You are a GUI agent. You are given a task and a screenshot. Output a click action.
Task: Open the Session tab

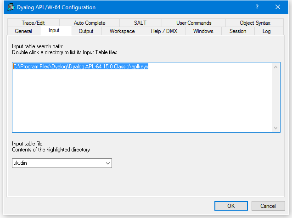click(238, 31)
